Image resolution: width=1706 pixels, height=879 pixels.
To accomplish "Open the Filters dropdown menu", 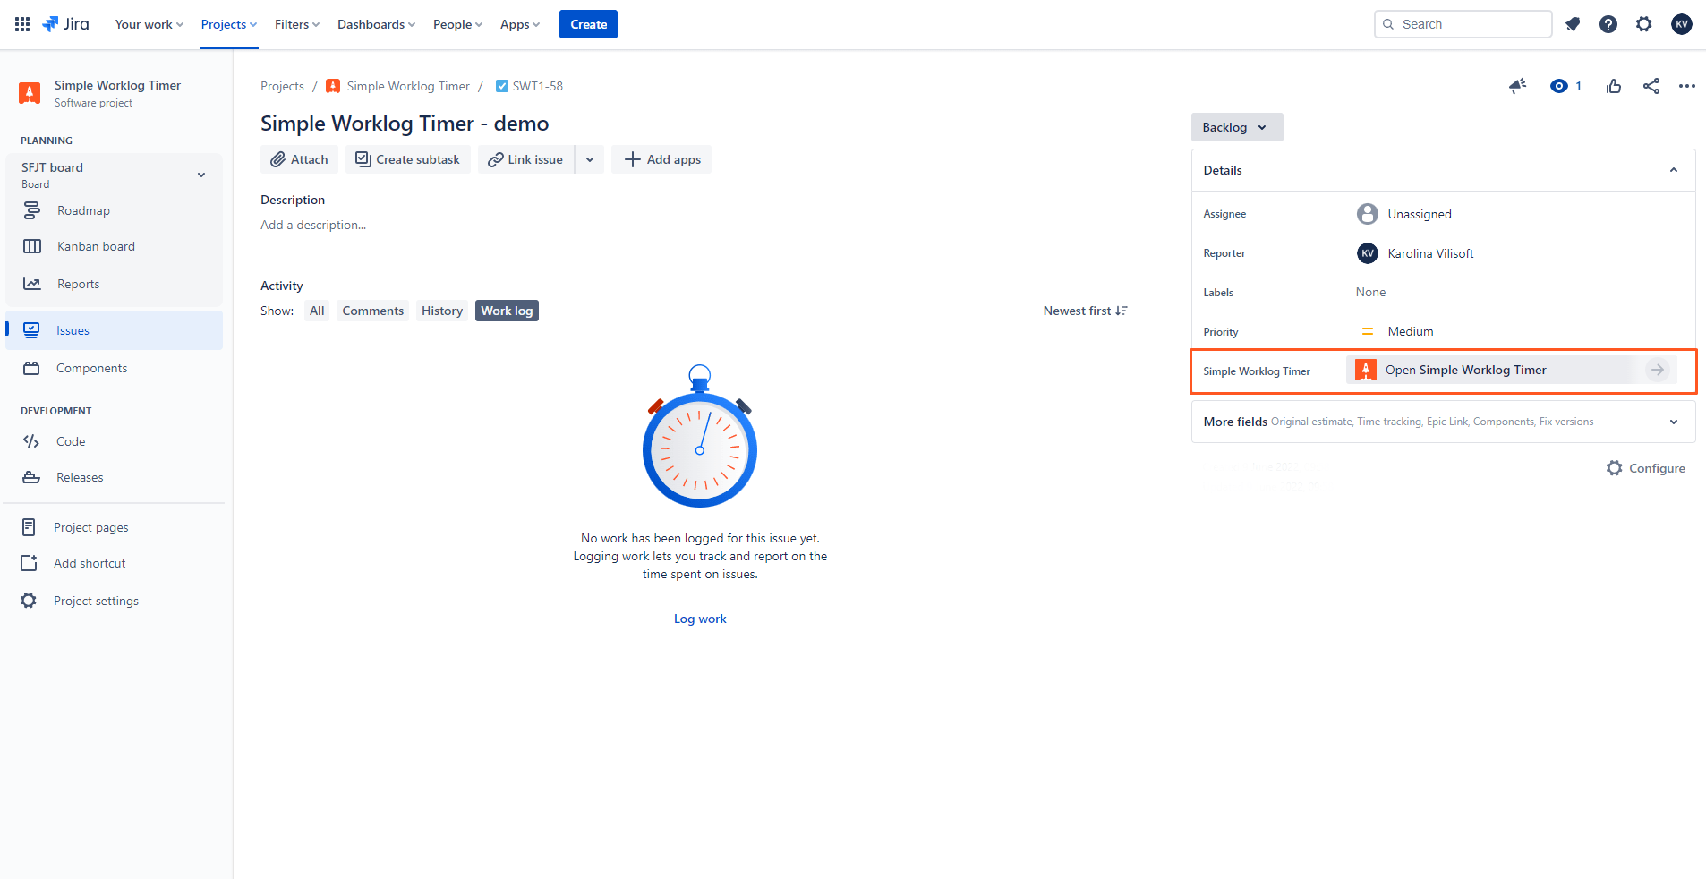I will [x=297, y=24].
